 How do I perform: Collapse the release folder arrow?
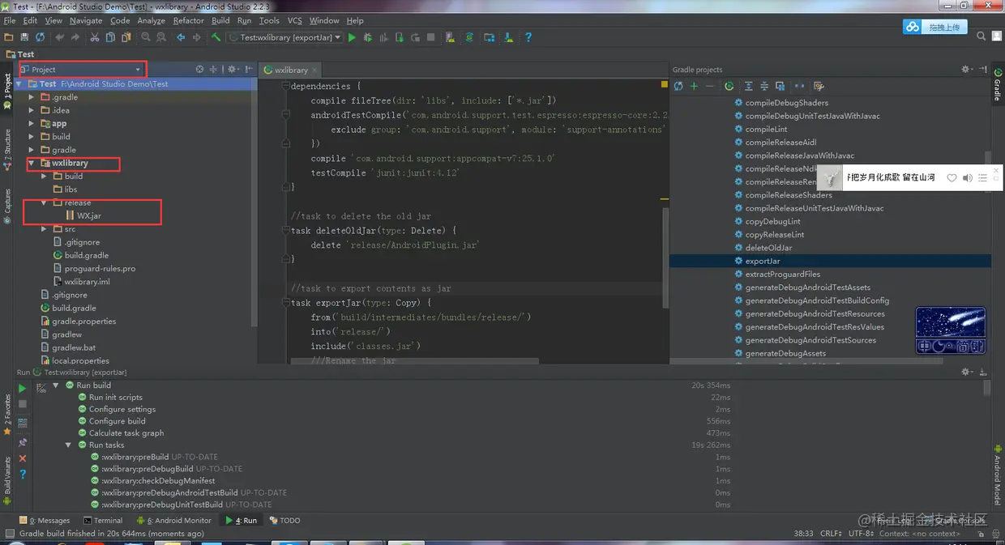44,202
